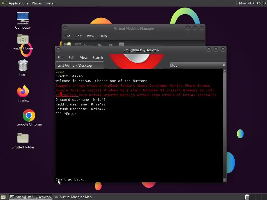This screenshot has height=200, width=267.
Task: Open the terminal View menu
Action: coord(84,58)
